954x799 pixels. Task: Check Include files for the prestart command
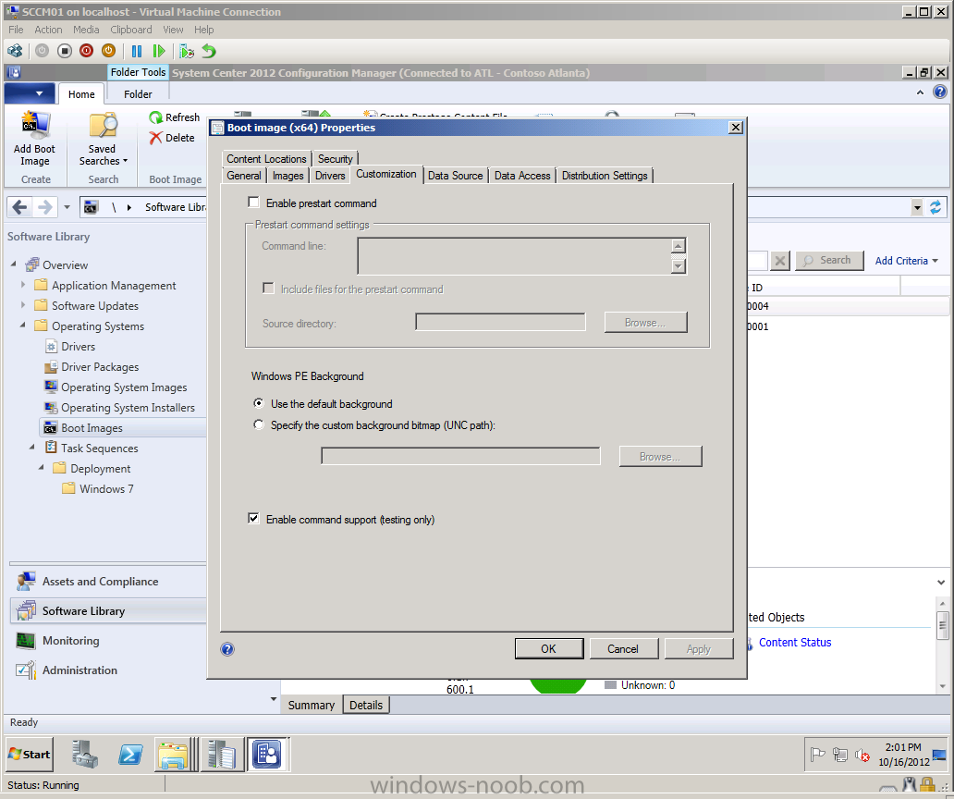tap(268, 289)
